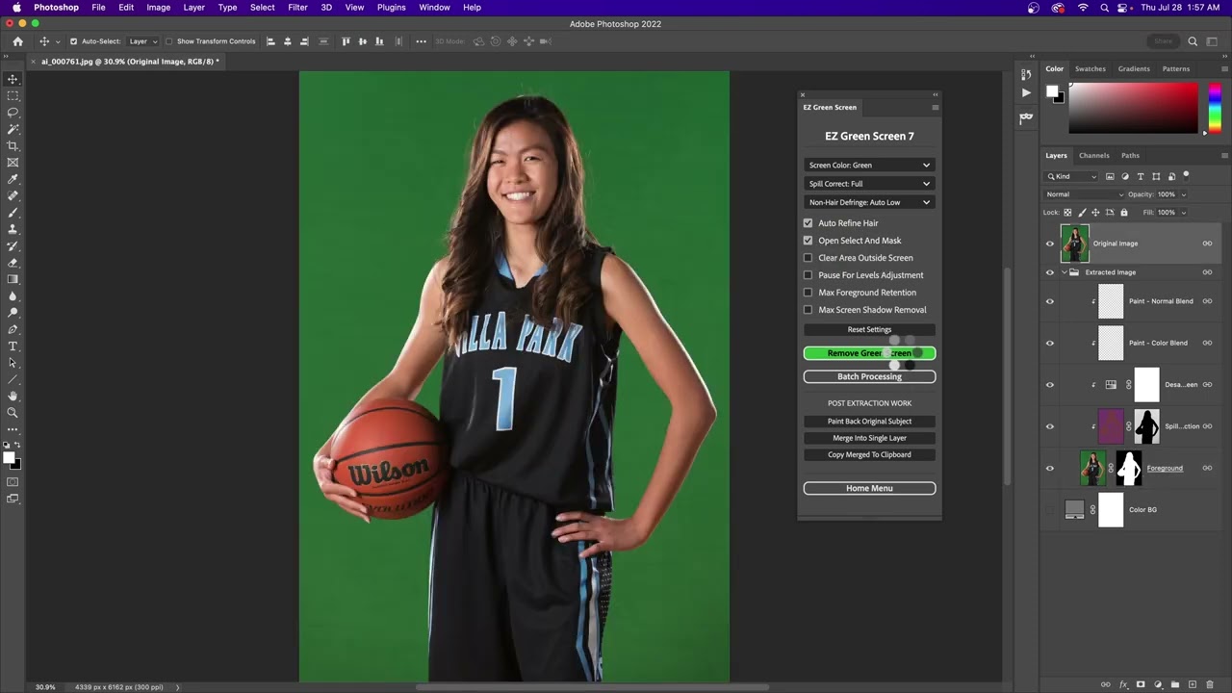Image resolution: width=1232 pixels, height=693 pixels.
Task: Open the Screen Color: Green dropdown
Action: click(869, 165)
